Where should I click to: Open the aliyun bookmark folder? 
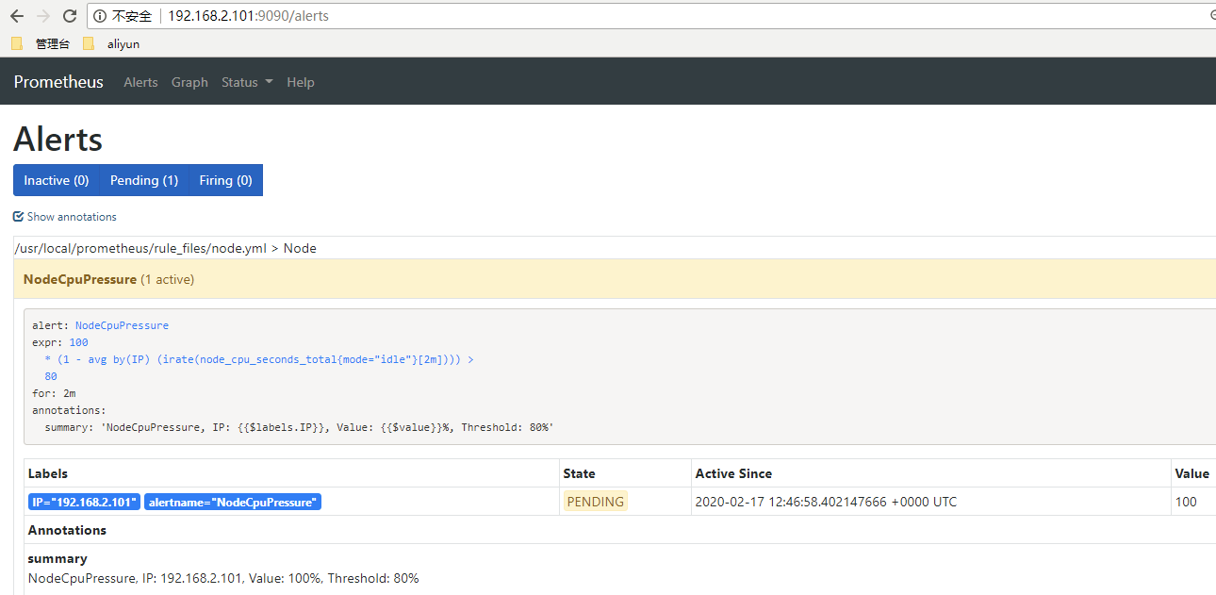111,43
